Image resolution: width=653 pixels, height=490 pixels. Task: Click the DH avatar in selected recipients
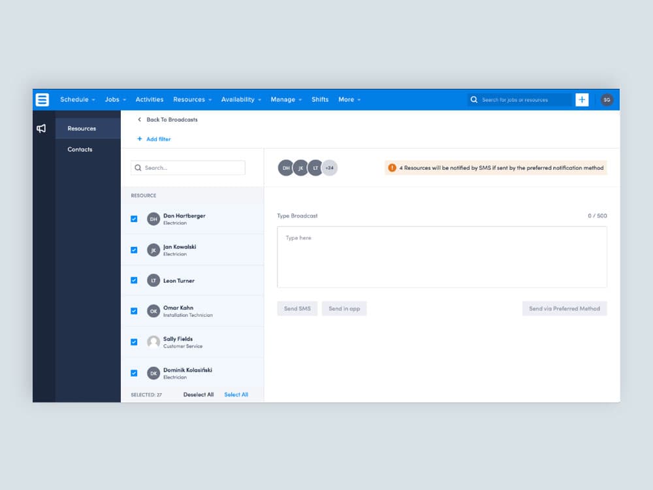pos(285,168)
